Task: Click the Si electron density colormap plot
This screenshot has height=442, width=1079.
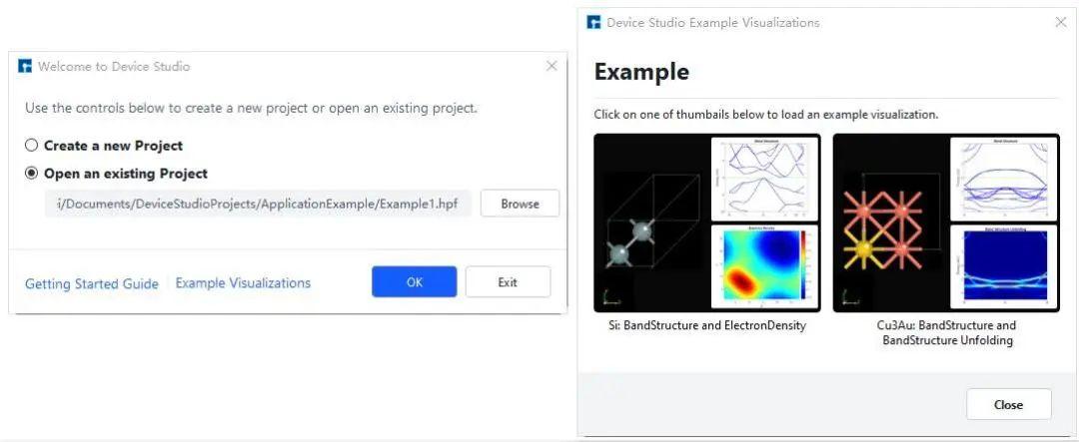Action: click(x=764, y=266)
